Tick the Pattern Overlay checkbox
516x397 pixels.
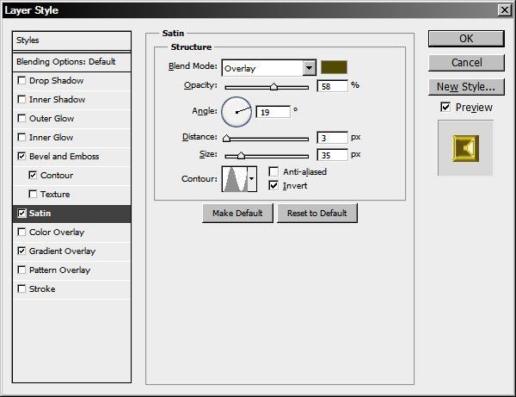pyautogui.click(x=21, y=270)
